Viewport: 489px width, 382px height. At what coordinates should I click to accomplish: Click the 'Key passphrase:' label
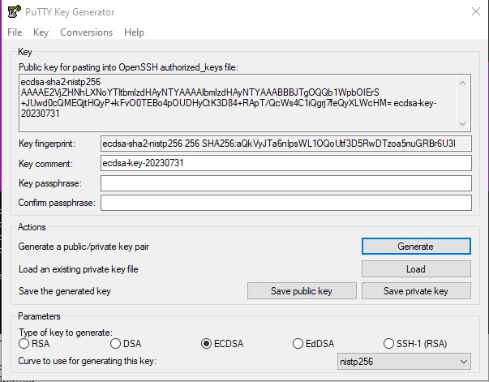50,183
